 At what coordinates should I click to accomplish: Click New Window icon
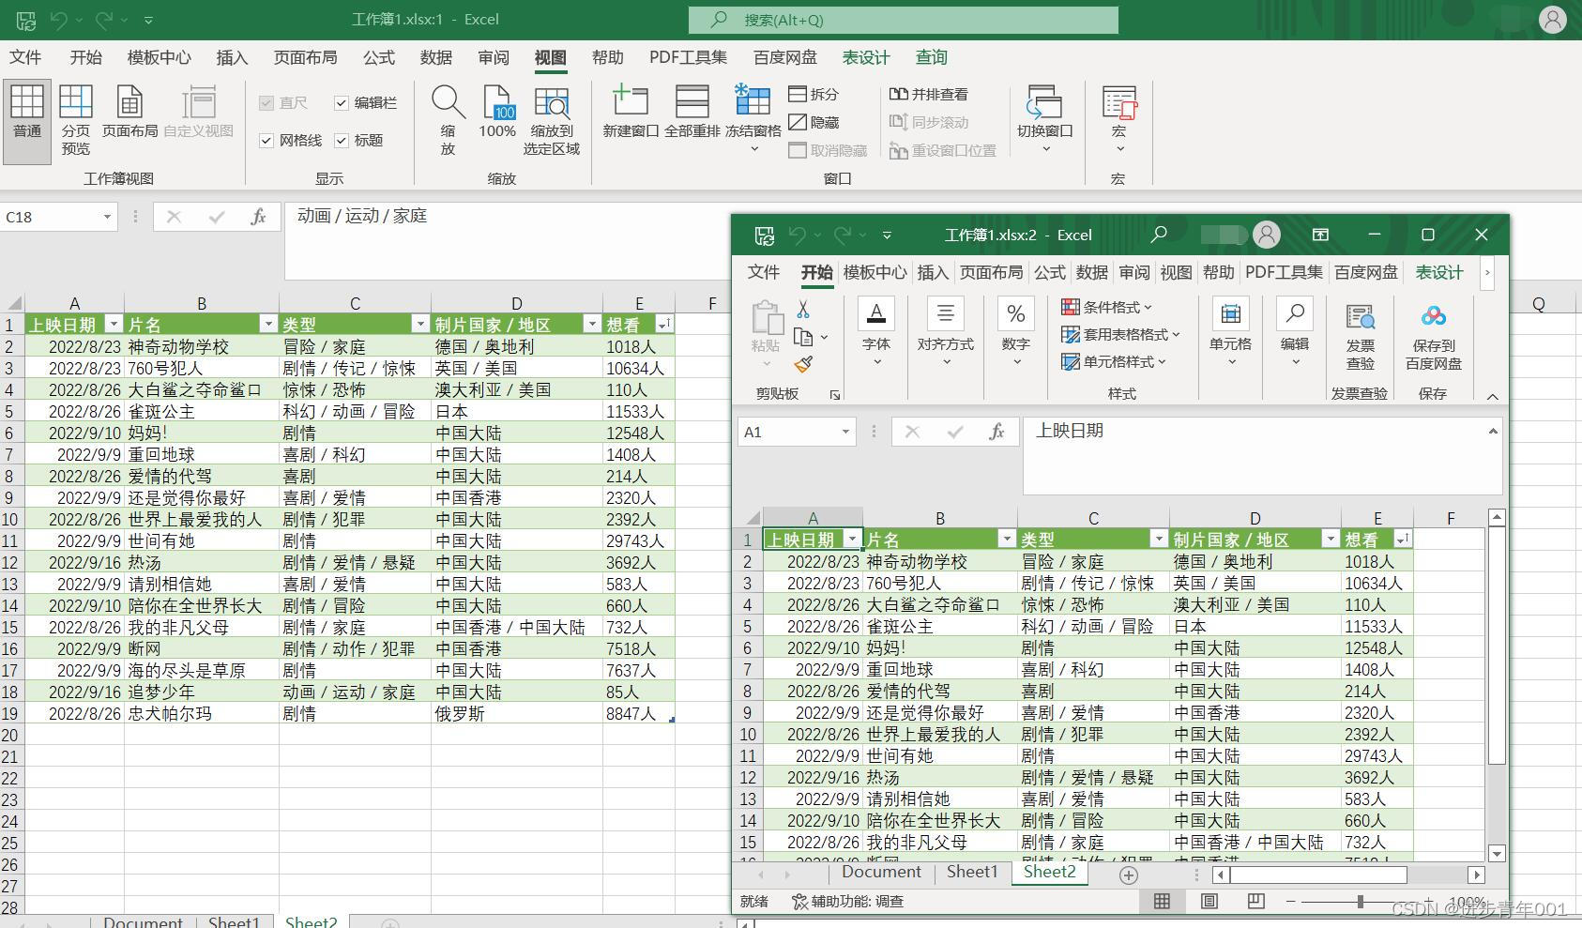(631, 101)
